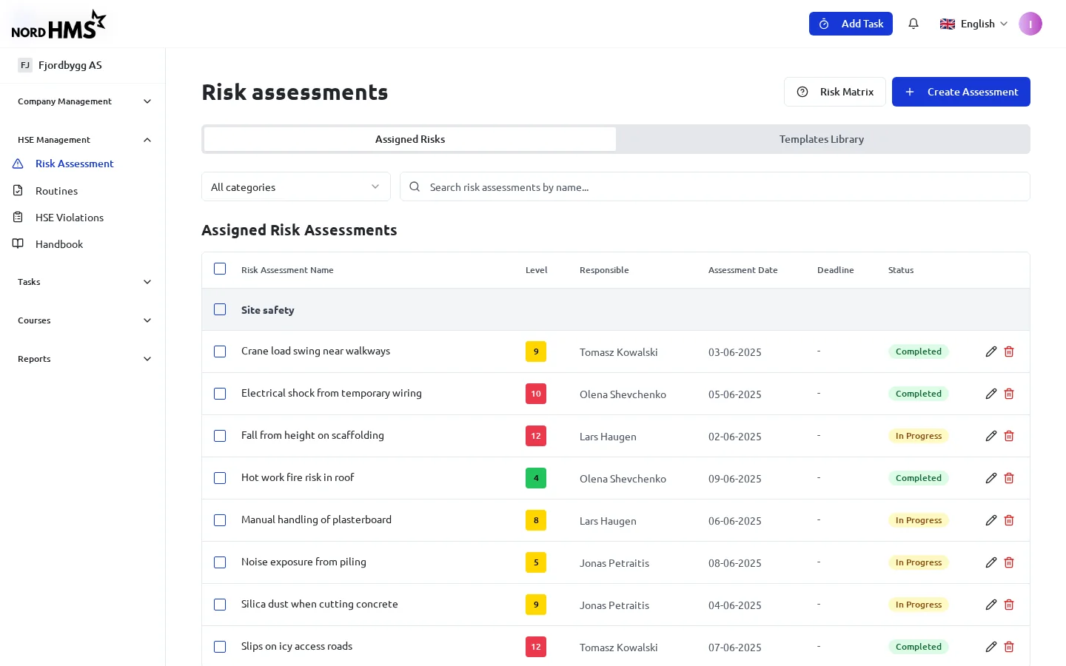This screenshot has height=666, width=1066.
Task: Click the NordHMS logo
Action: (x=58, y=24)
